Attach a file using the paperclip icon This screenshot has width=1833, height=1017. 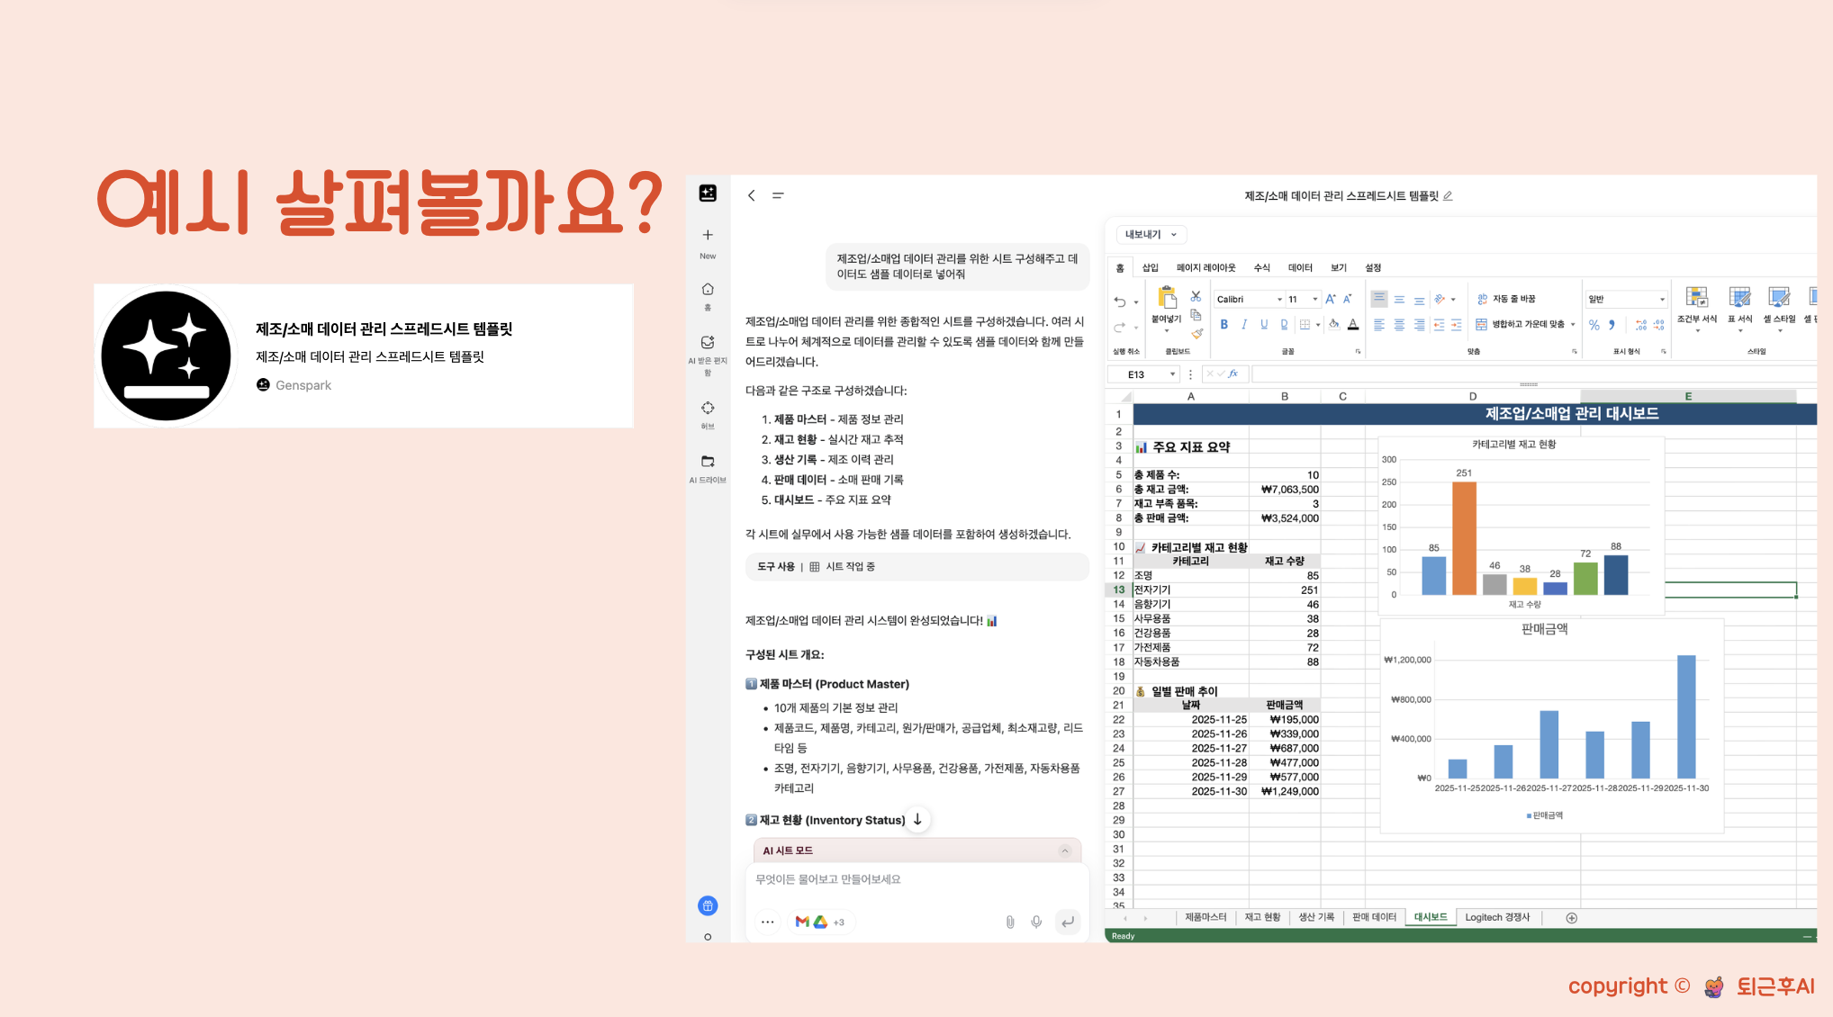[1009, 922]
